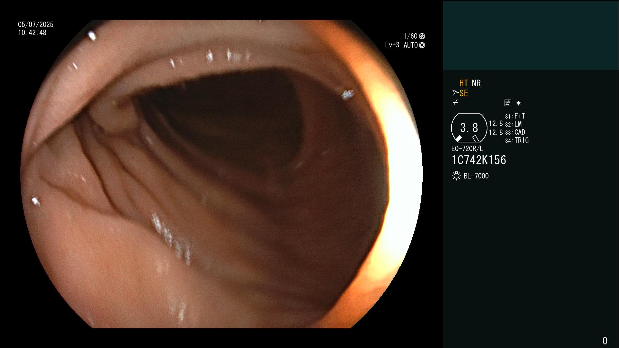Click the endoscopic live image view
619x348 pixels.
(221, 174)
